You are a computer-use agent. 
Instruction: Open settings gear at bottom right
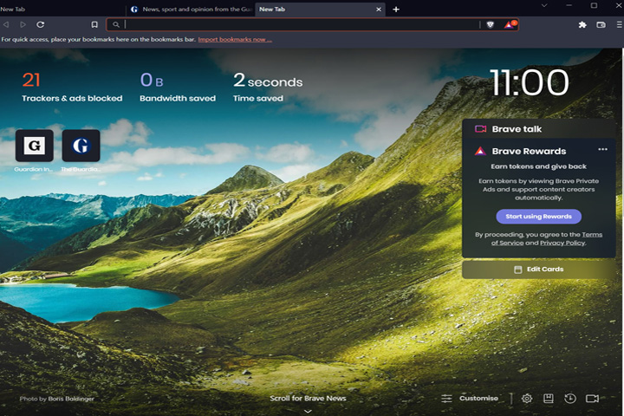coord(527,398)
